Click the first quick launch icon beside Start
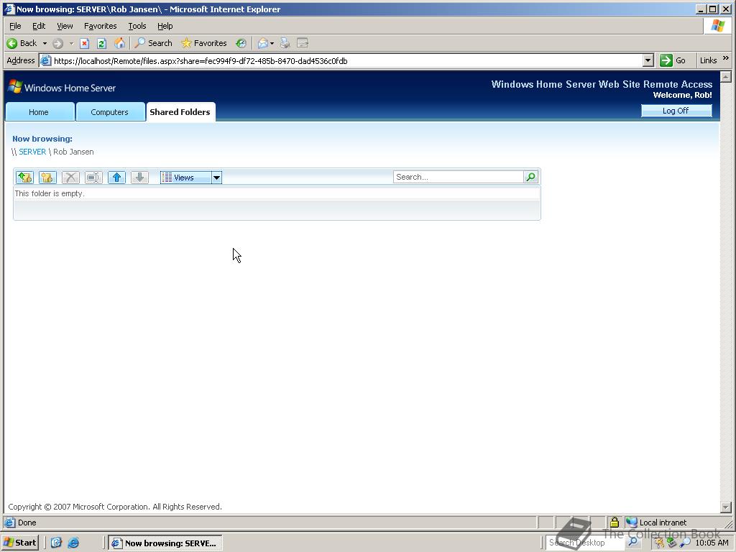The image size is (736, 552). pyautogui.click(x=56, y=543)
